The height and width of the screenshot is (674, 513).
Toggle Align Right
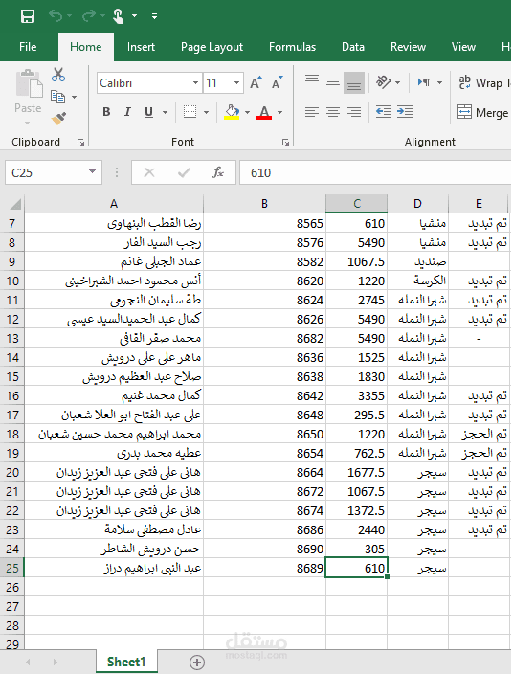point(354,112)
